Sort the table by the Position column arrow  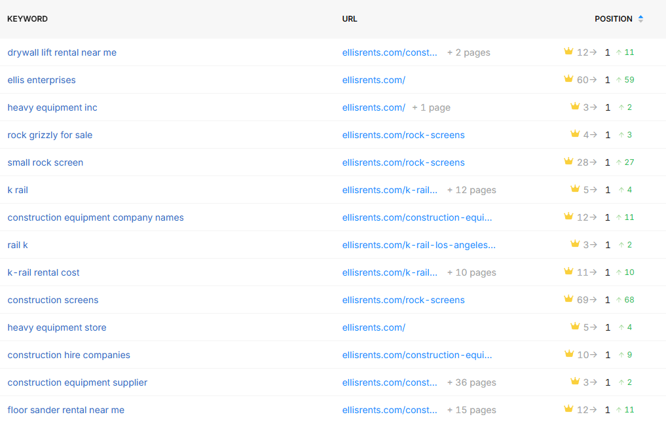[640, 19]
